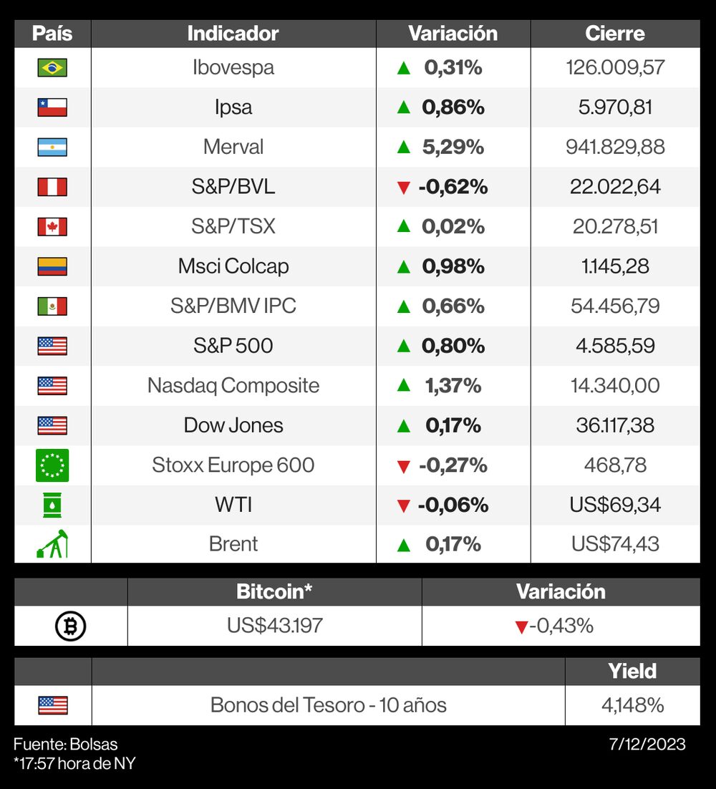Screen dimensions: 716x789
Task: Click the 4,148% Treasury yield value
Action: 632,705
